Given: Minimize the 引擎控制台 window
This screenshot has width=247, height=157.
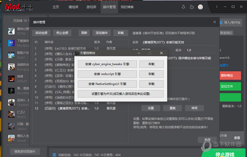Looking at the screenshot, I should point(139,53).
